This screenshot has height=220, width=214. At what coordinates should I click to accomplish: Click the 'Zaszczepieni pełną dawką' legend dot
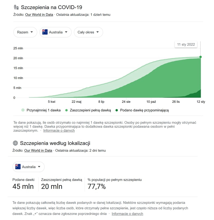point(66,110)
